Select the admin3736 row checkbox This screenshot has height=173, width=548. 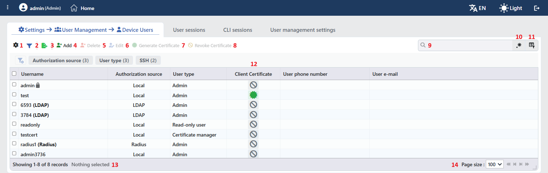click(14, 153)
